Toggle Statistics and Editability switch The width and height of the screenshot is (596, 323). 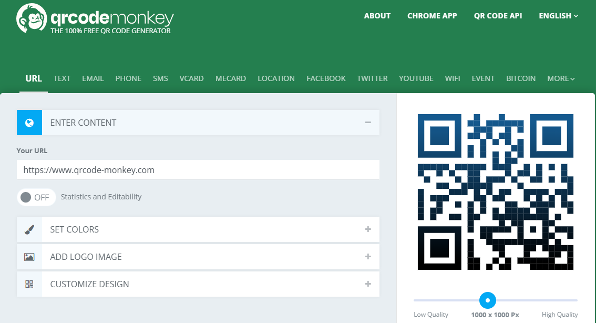coord(36,197)
